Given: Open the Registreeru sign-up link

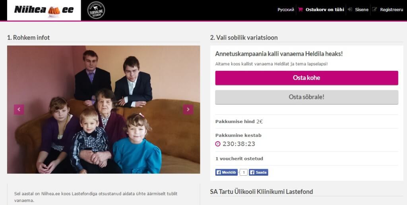Looking at the screenshot, I should tap(391, 9).
